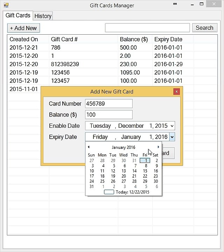The image size is (224, 252).
Task: Select January 22 in the calendar
Action: (x=145, y=176)
